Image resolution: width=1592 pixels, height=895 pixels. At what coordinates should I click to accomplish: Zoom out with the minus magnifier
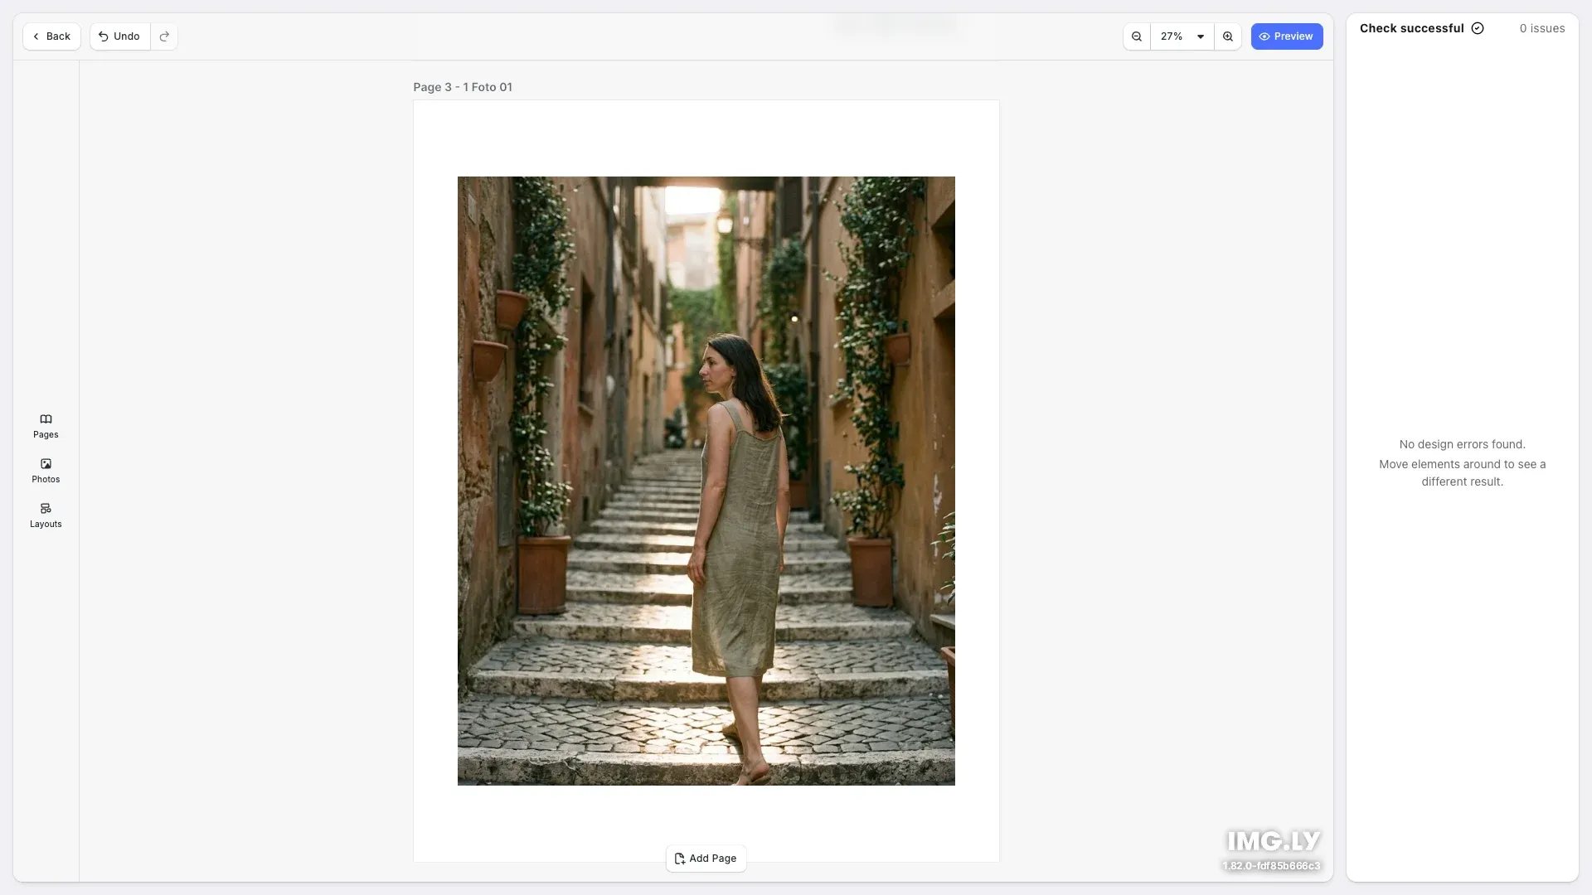click(1137, 36)
